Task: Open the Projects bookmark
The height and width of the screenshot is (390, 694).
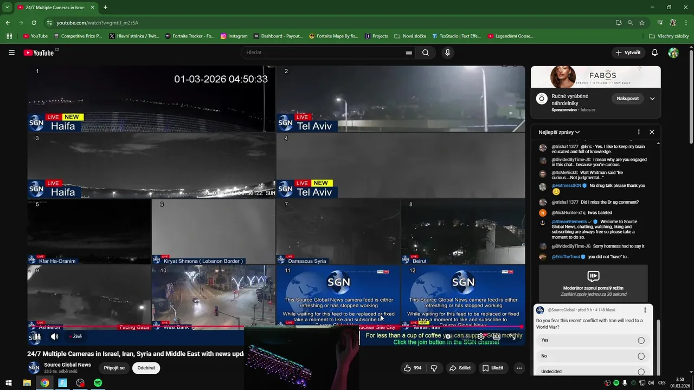Action: coord(376,36)
